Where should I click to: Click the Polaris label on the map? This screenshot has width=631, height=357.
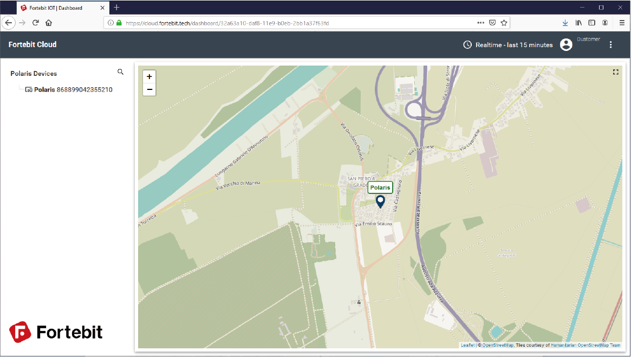click(380, 187)
